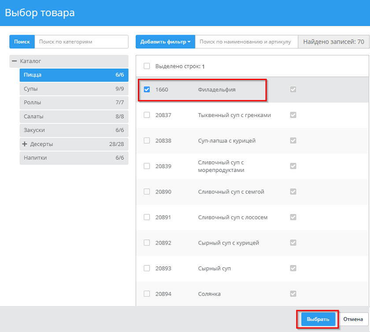Click the Отмена button
Viewport: 370px width, 332px height.
pos(353,319)
